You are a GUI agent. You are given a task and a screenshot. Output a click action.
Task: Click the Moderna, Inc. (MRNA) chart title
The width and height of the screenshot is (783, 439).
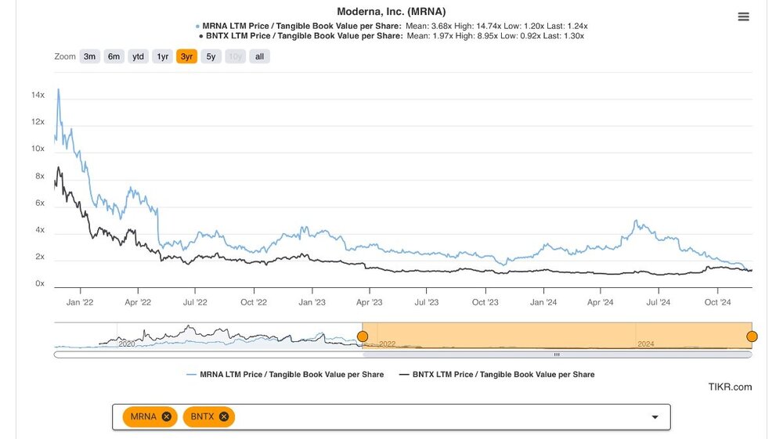tap(391, 12)
